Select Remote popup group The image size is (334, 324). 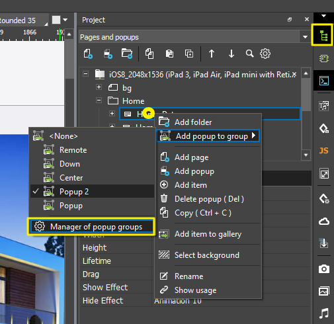(92, 150)
